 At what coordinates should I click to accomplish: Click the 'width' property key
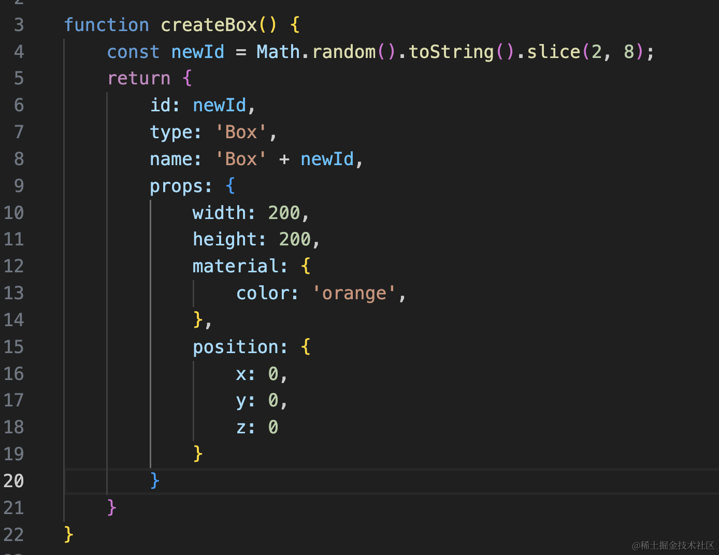coord(219,213)
